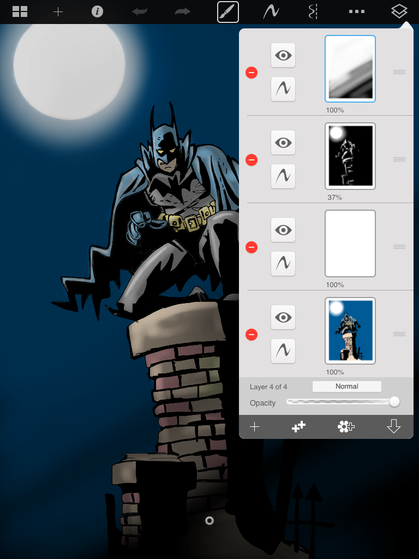
Task: Delete the bottom Batman color layer
Action: tap(252, 335)
